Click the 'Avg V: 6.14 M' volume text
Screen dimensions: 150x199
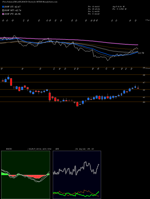tap(118, 7)
